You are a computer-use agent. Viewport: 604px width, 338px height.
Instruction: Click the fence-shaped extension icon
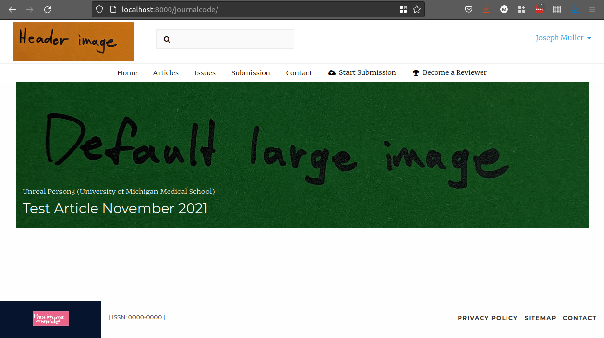pos(557,9)
